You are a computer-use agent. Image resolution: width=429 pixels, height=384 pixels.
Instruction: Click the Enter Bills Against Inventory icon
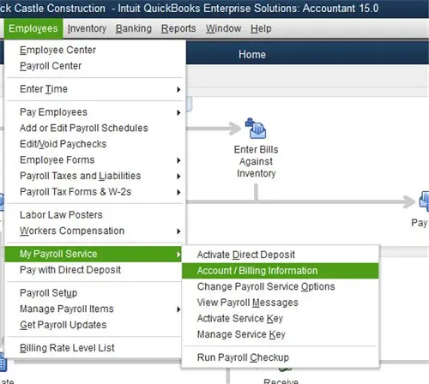coord(256,129)
